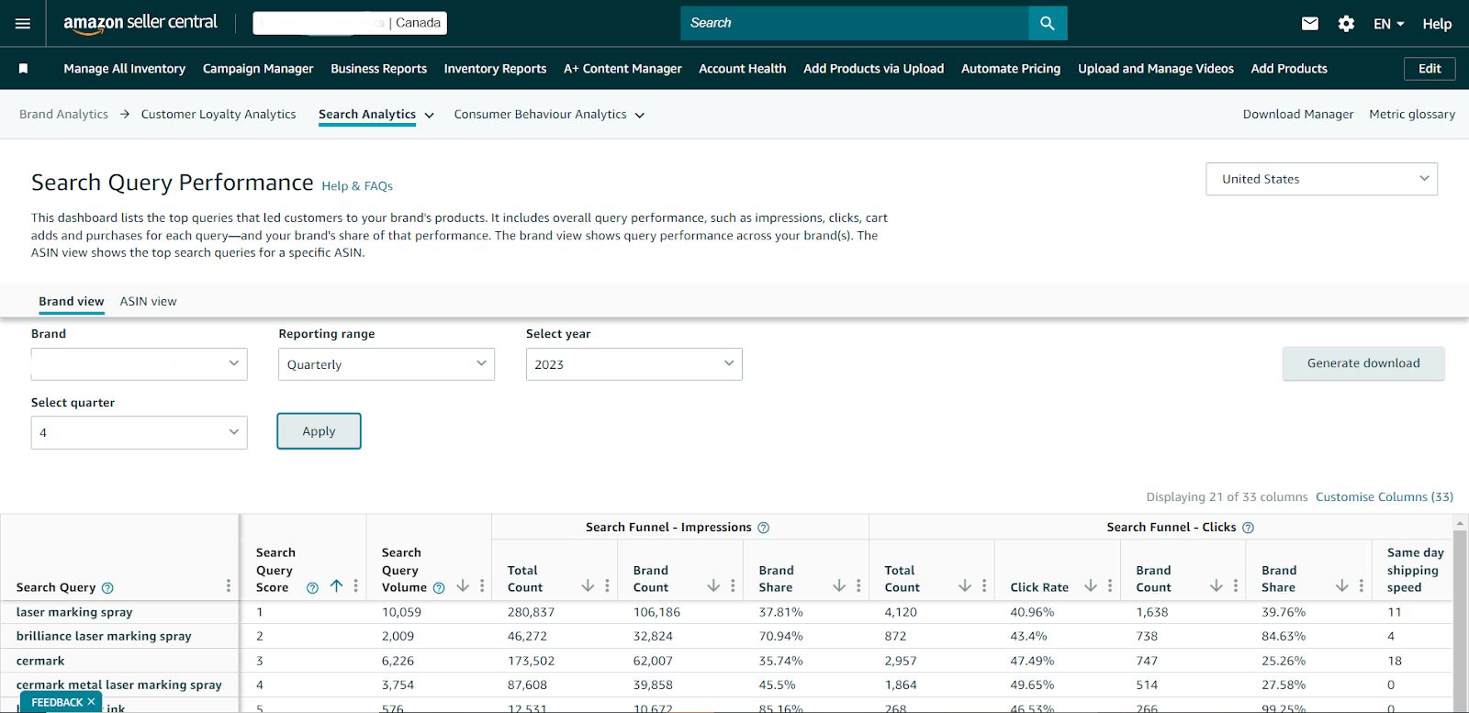Image resolution: width=1469 pixels, height=713 pixels.
Task: Click help icon for Search Funnel - Impressions
Action: point(764,528)
